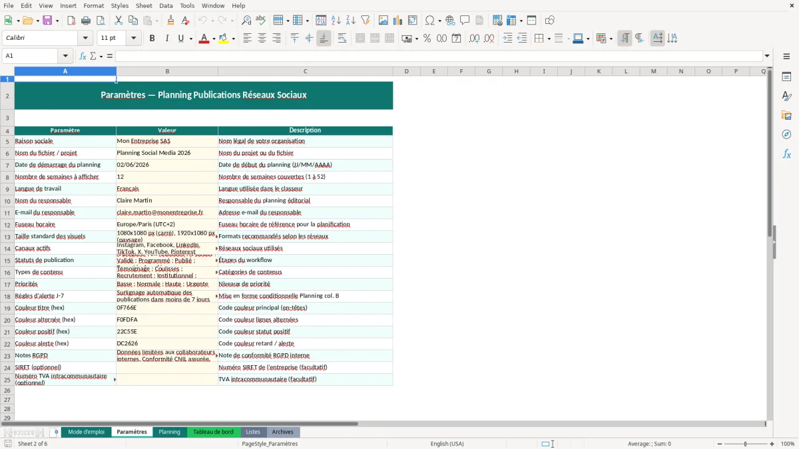
Task: Toggle Print Preview icon
Action: click(100, 21)
